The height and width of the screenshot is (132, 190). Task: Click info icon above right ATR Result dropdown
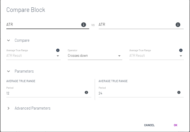tap(181, 50)
